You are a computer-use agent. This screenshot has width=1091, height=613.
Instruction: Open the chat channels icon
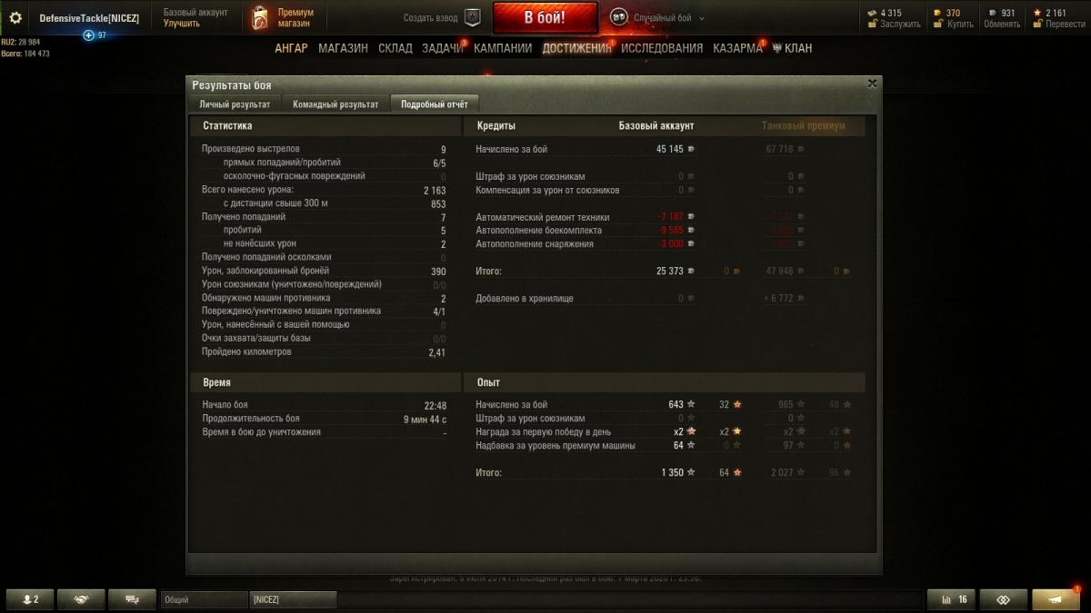pyautogui.click(x=132, y=599)
